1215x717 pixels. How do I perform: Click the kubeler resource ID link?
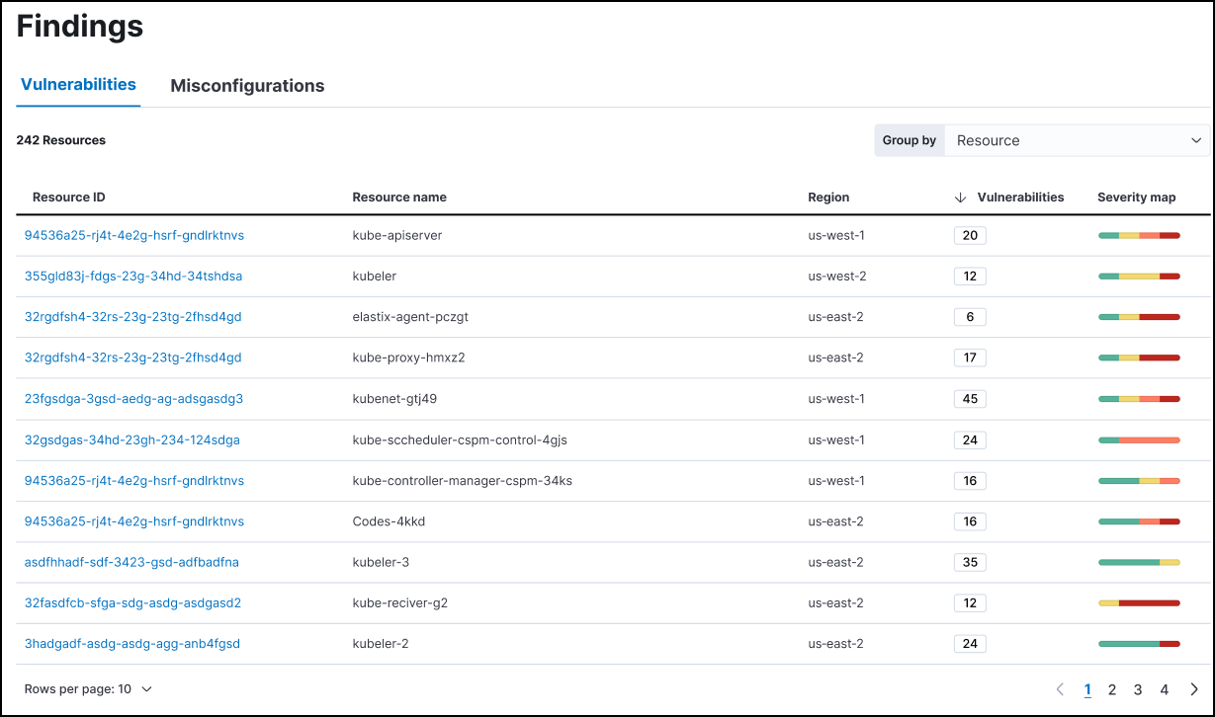click(x=133, y=276)
